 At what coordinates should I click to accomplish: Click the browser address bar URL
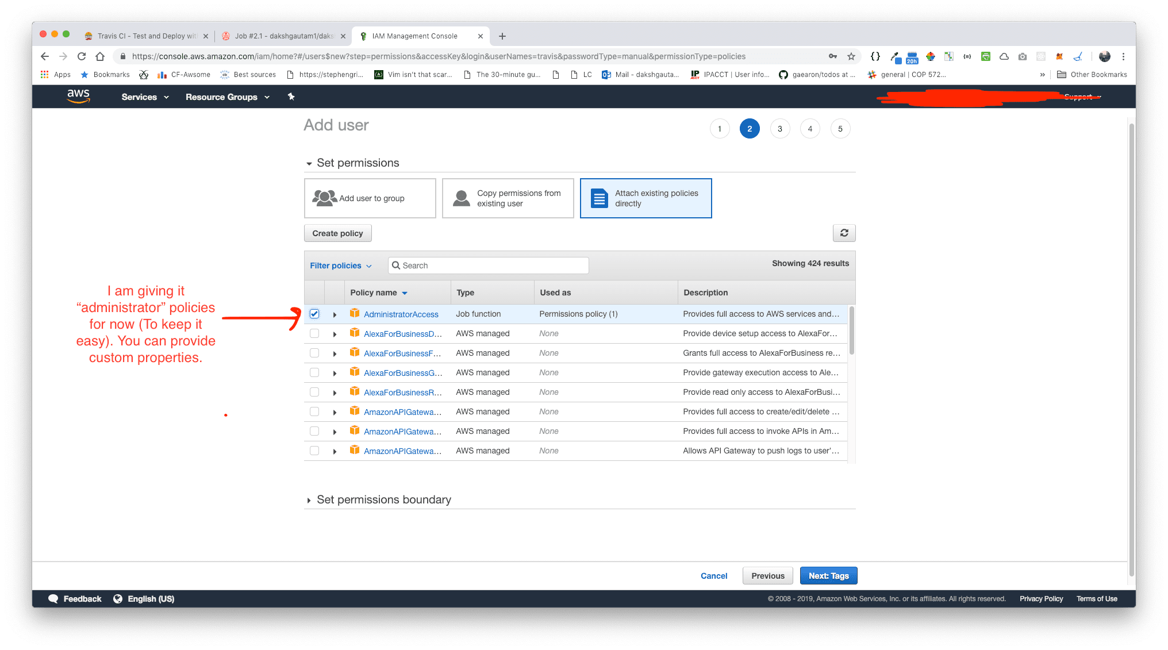(x=439, y=56)
